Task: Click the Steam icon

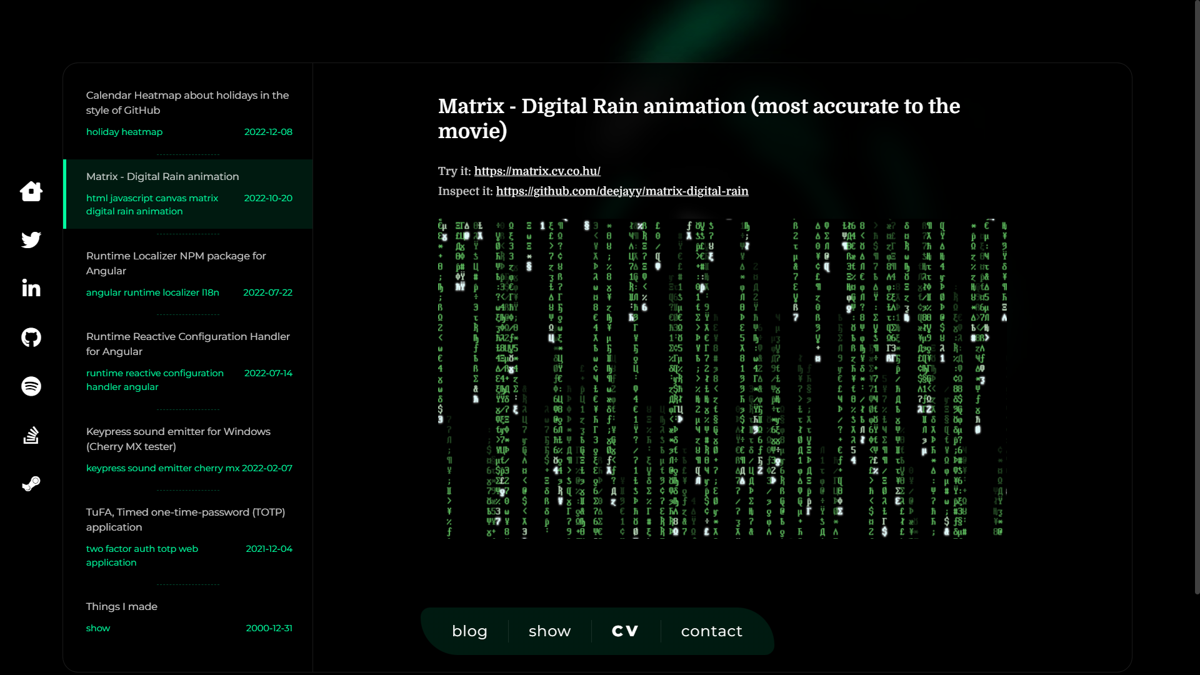Action: click(31, 484)
